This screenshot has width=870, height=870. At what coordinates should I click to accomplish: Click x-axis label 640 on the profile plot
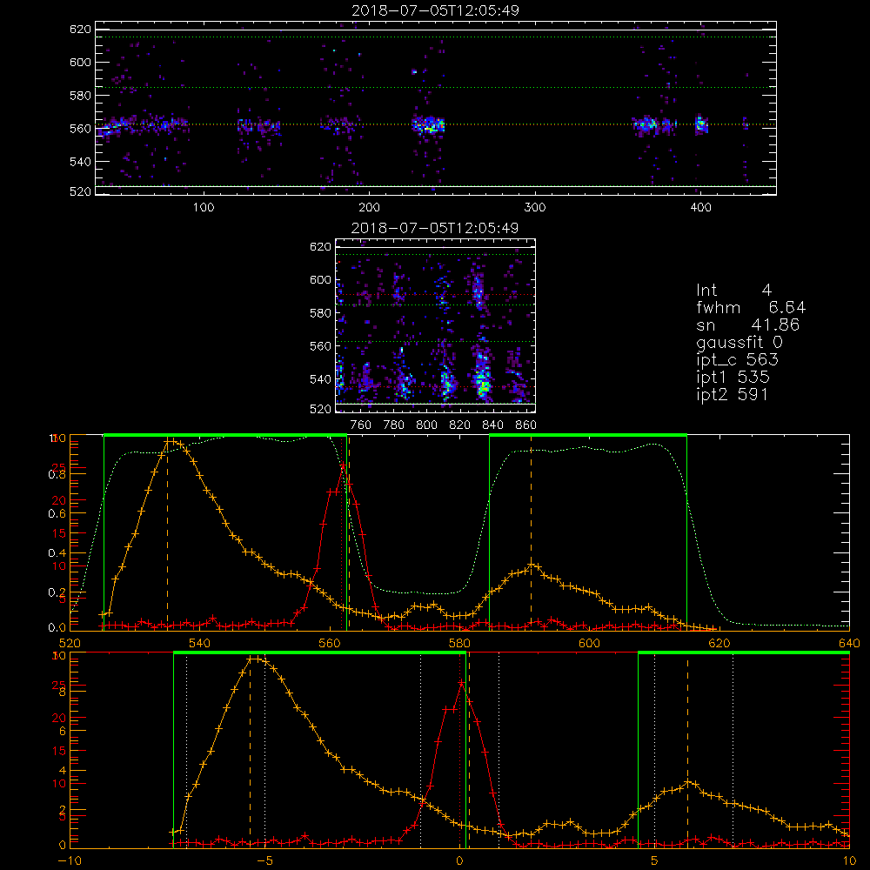point(849,643)
